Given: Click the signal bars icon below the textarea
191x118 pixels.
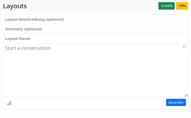Looking at the screenshot, I should [9, 103].
